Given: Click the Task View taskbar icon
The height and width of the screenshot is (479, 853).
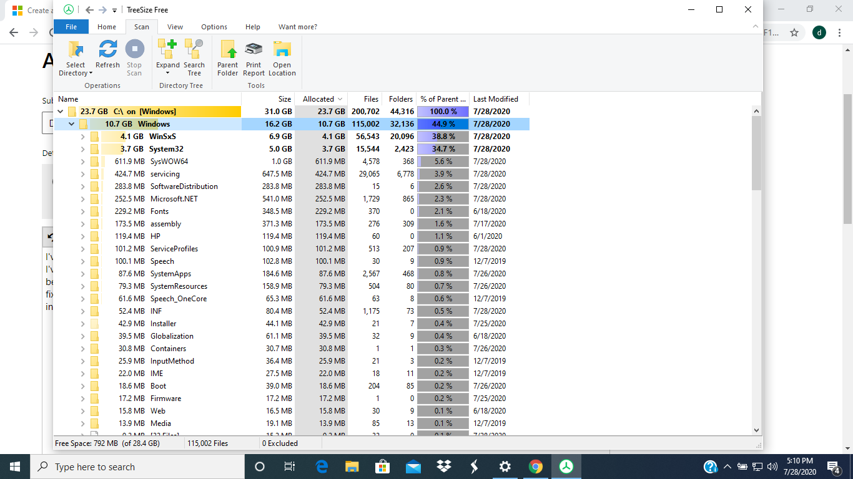Looking at the screenshot, I should pyautogui.click(x=290, y=467).
